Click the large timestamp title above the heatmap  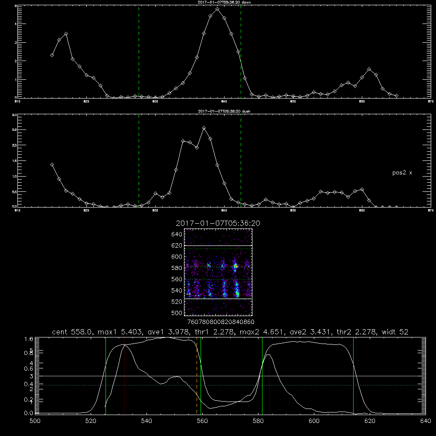[x=218, y=223]
